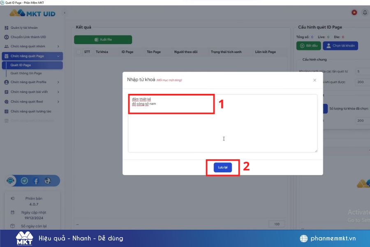
Task: Click the Tên Page column header
Action: pyautogui.click(x=154, y=52)
